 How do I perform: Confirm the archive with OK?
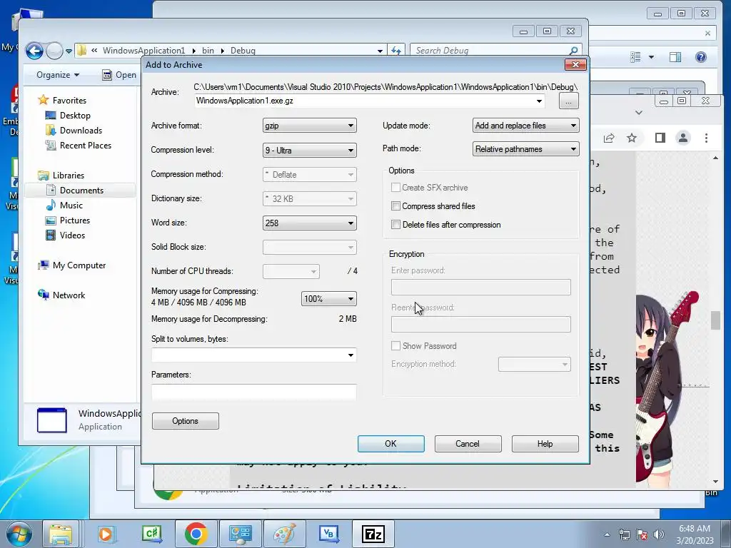[x=390, y=444]
